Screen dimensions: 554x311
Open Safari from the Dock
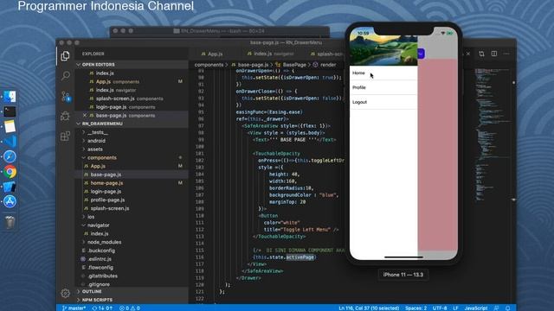tap(10, 156)
